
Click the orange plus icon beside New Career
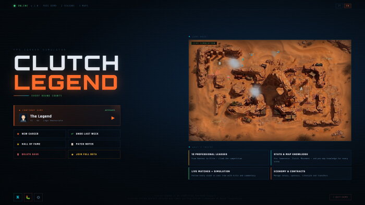click(18, 134)
